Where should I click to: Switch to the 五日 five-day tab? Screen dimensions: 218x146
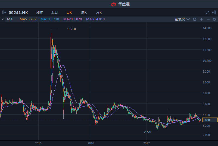pos(54,12)
